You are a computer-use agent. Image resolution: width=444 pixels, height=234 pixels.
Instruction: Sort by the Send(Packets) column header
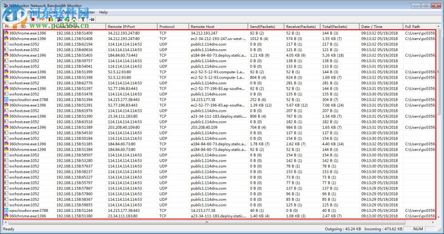266,26
